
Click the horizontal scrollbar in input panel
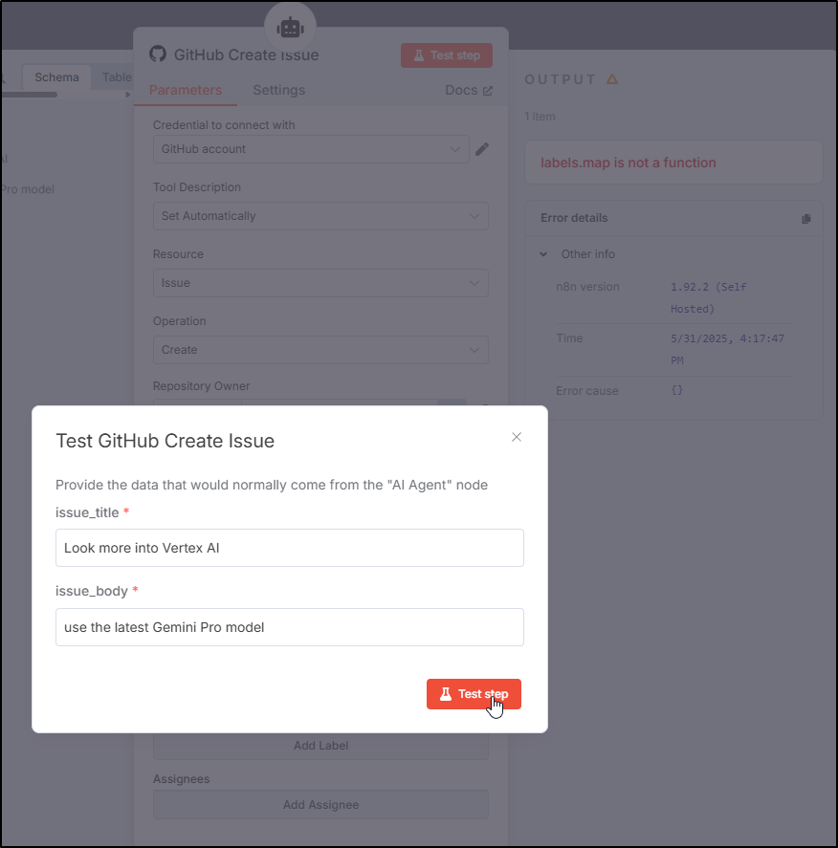coord(30,95)
